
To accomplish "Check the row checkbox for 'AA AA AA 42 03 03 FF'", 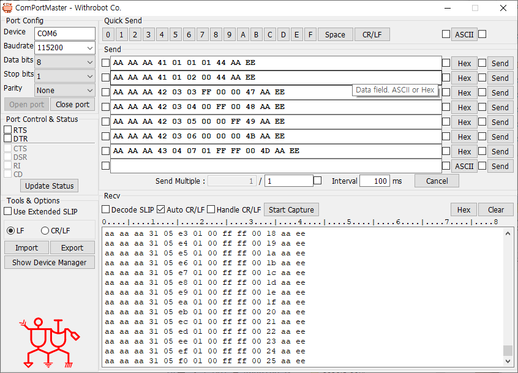I will point(105,92).
